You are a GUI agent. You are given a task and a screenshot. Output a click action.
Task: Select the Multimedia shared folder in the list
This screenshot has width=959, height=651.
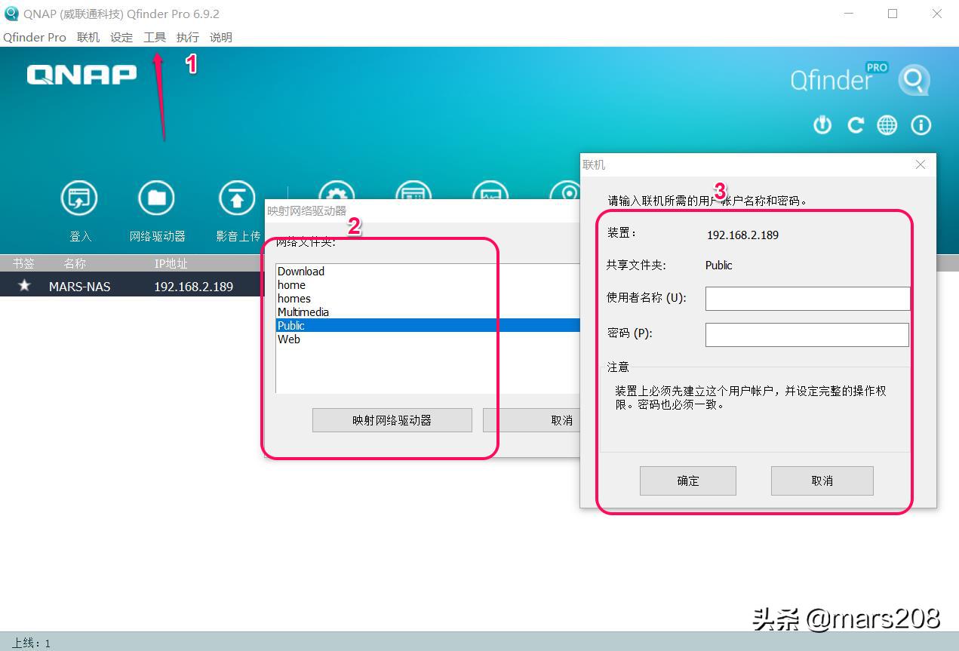click(303, 312)
